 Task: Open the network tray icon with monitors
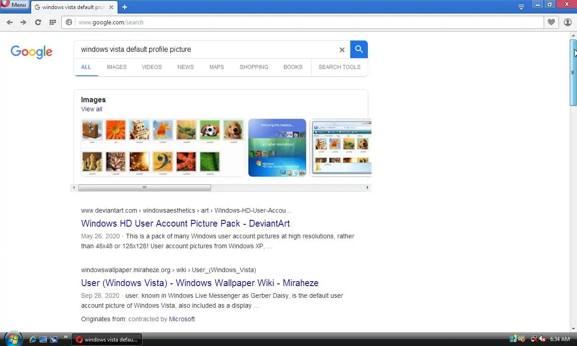pyautogui.click(x=513, y=339)
